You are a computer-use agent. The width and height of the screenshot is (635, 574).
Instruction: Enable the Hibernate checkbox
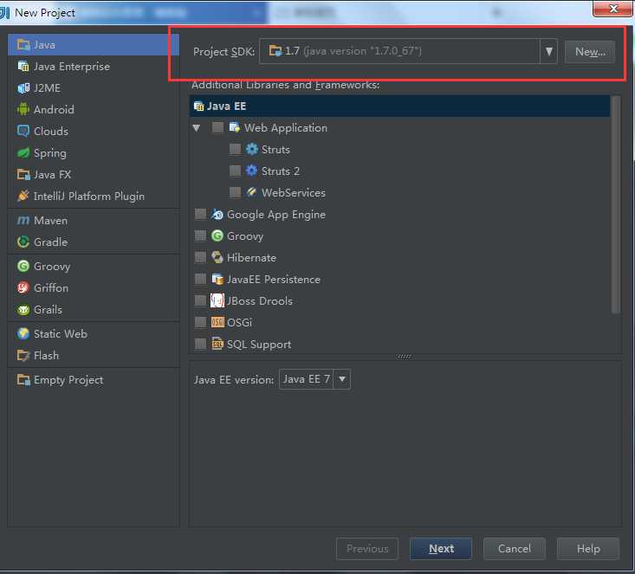200,257
